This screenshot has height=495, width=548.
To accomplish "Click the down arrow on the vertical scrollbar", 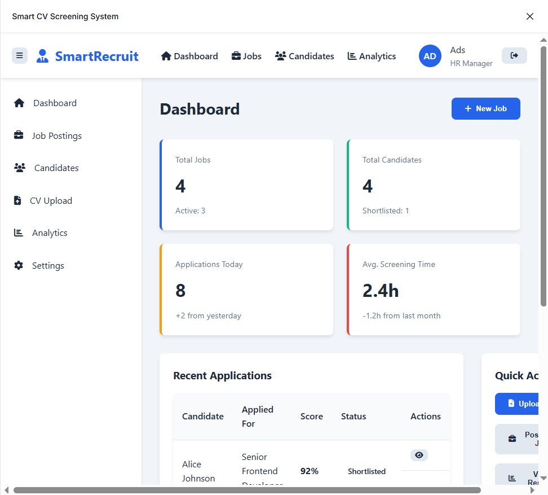I will tap(543, 477).
